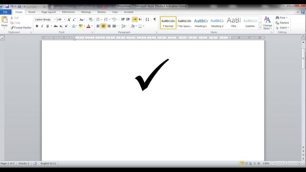This screenshot has width=306, height=172.
Task: Open Word Help question mark icon
Action: coord(302,12)
